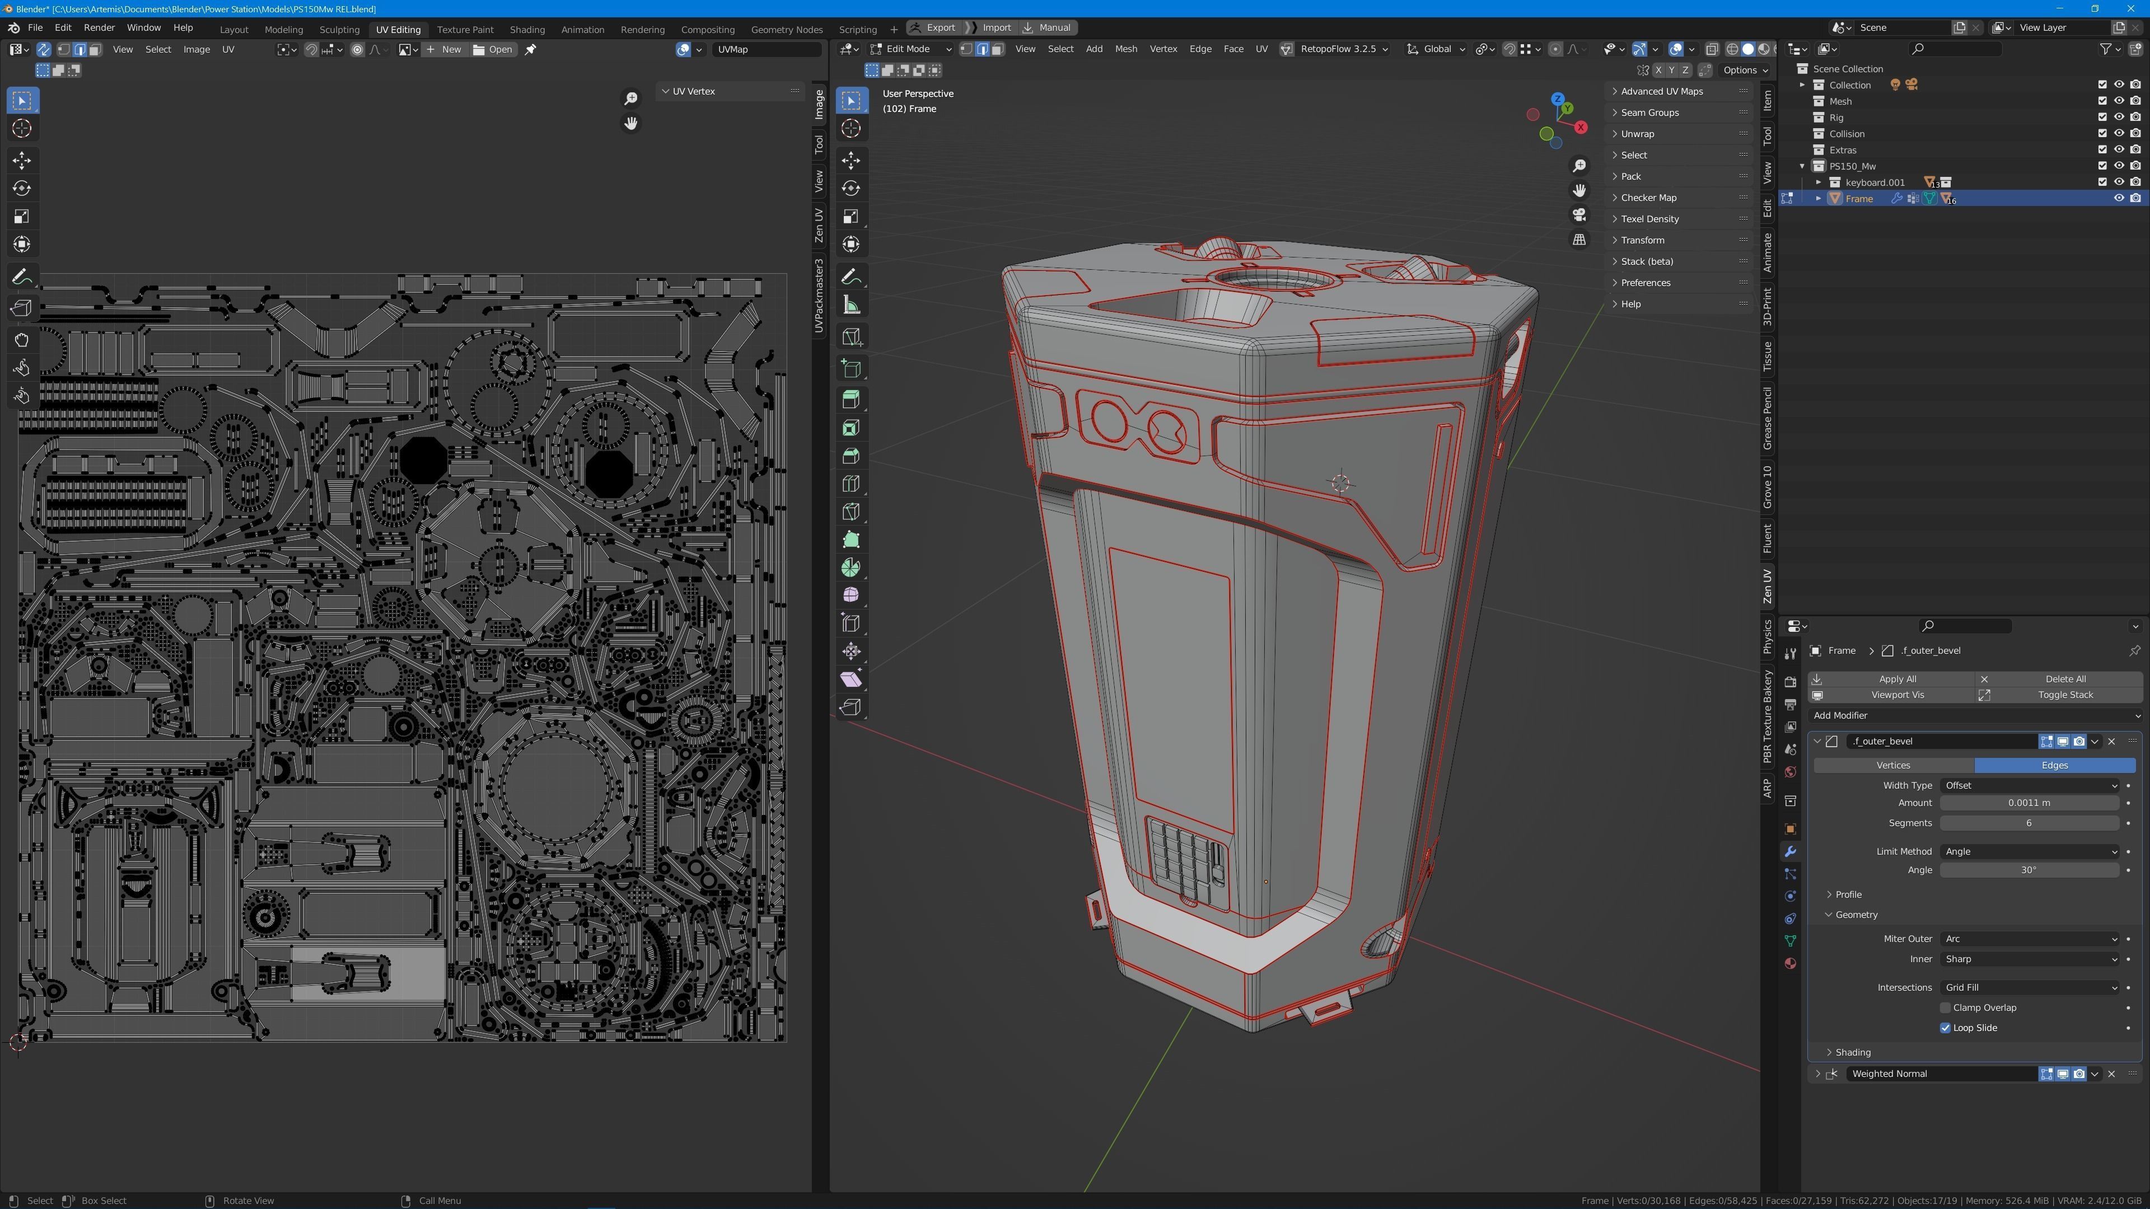The height and width of the screenshot is (1209, 2150).
Task: Select the Grab tool in the UV editor
Action: 22,340
